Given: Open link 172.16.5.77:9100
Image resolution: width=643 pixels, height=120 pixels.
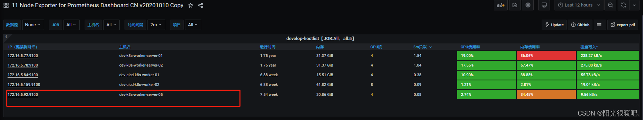Looking at the screenshot, I should coord(23,56).
